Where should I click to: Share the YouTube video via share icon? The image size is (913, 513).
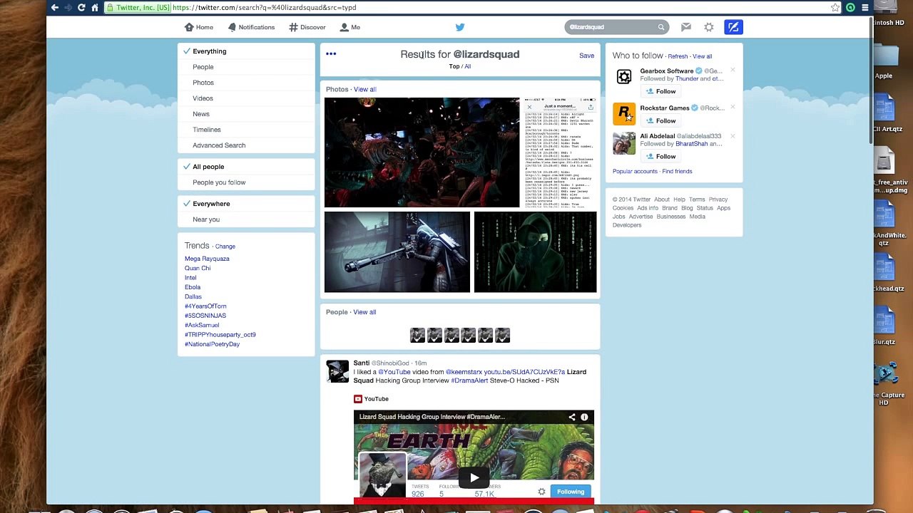(x=571, y=417)
